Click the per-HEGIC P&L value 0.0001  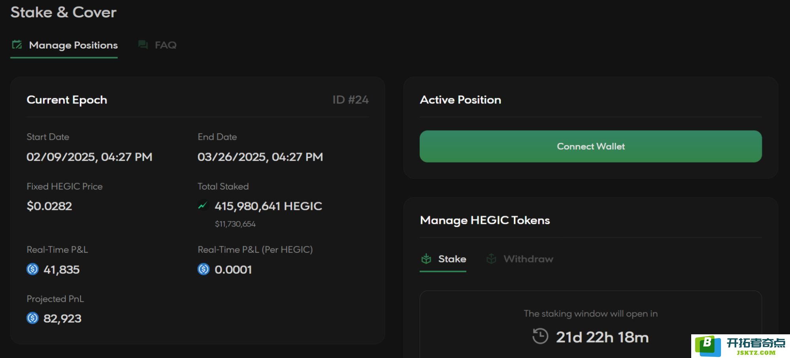tap(233, 270)
